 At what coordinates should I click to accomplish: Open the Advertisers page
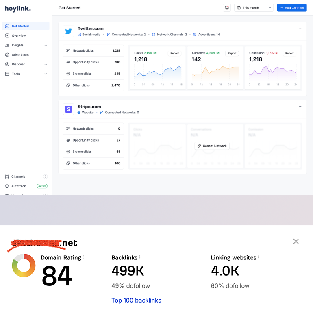point(26,55)
